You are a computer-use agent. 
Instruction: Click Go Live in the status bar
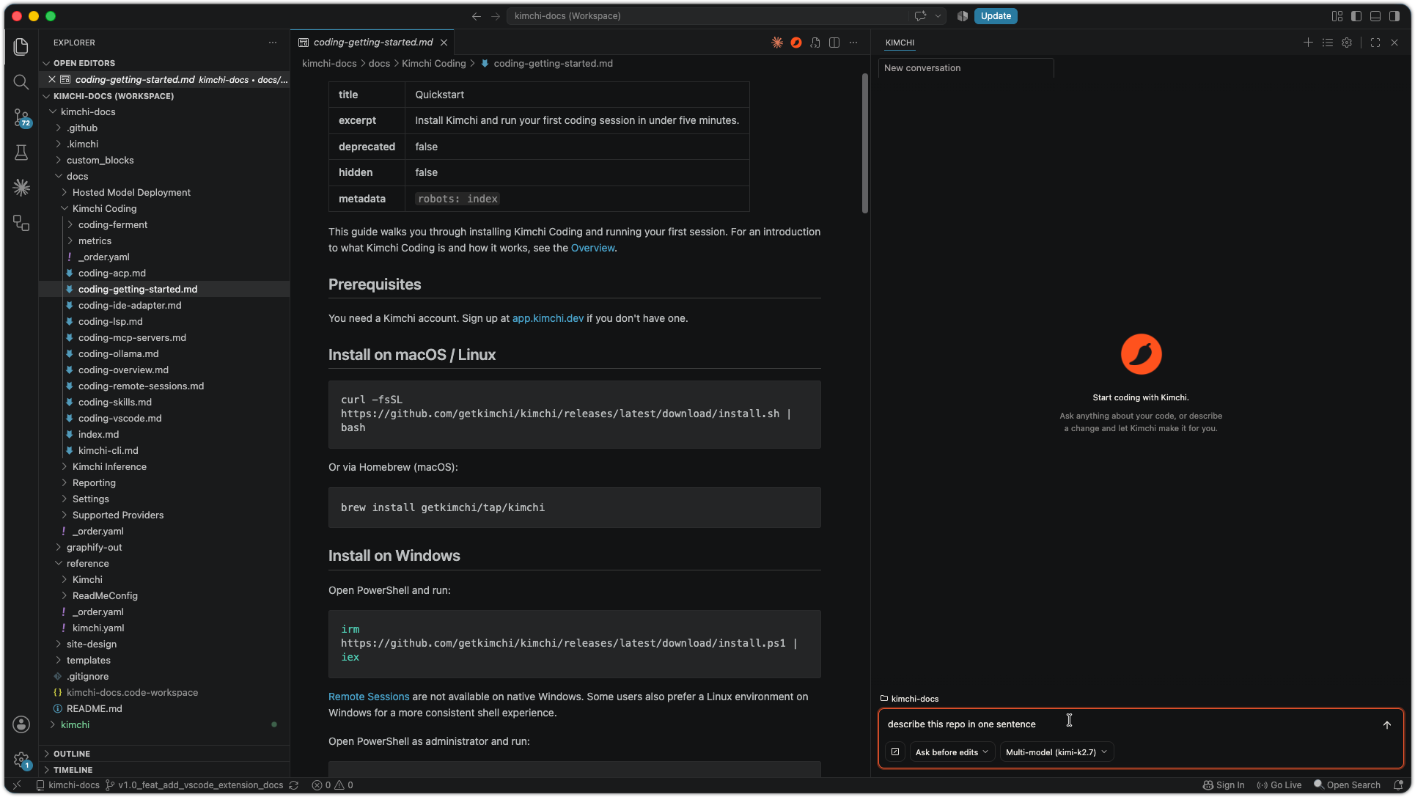coord(1279,785)
